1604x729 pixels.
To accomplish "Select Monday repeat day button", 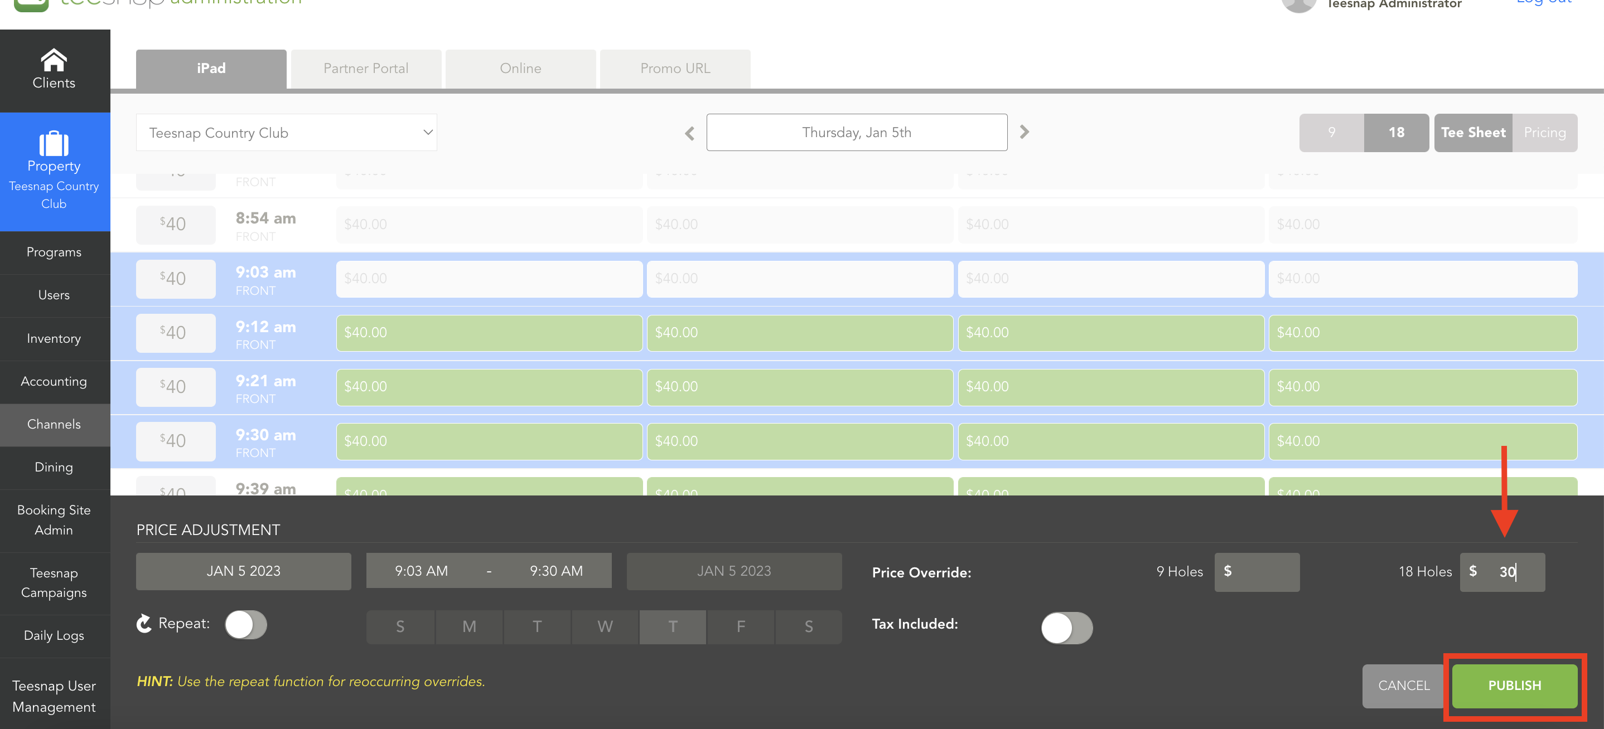I will (469, 627).
